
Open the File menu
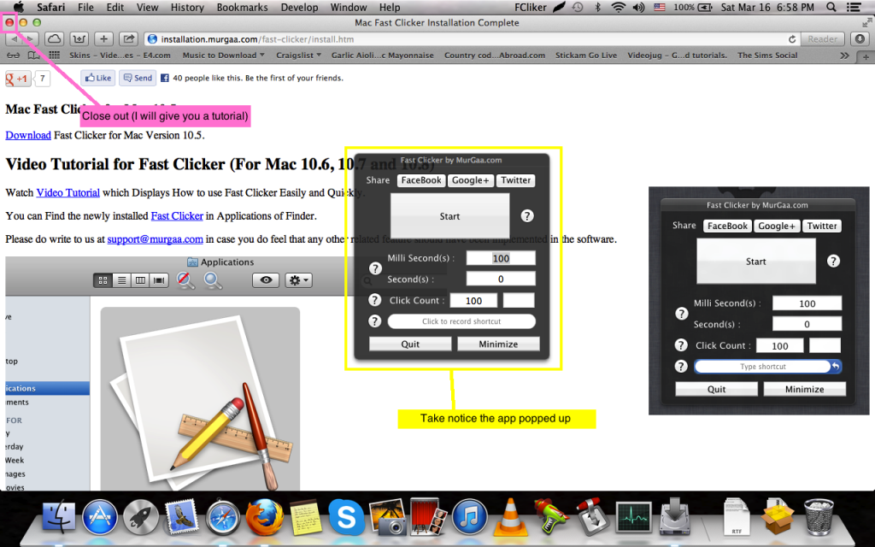pos(86,7)
